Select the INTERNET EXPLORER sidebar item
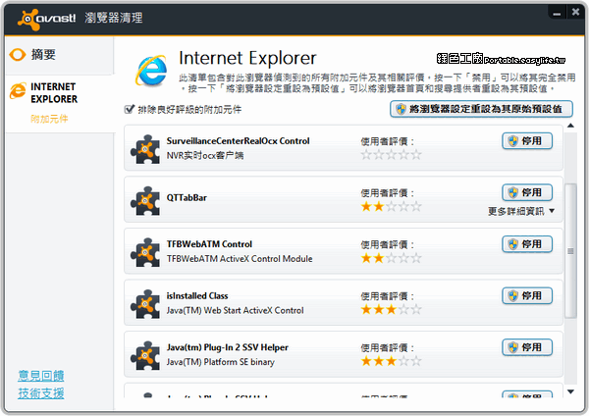 [x=54, y=93]
